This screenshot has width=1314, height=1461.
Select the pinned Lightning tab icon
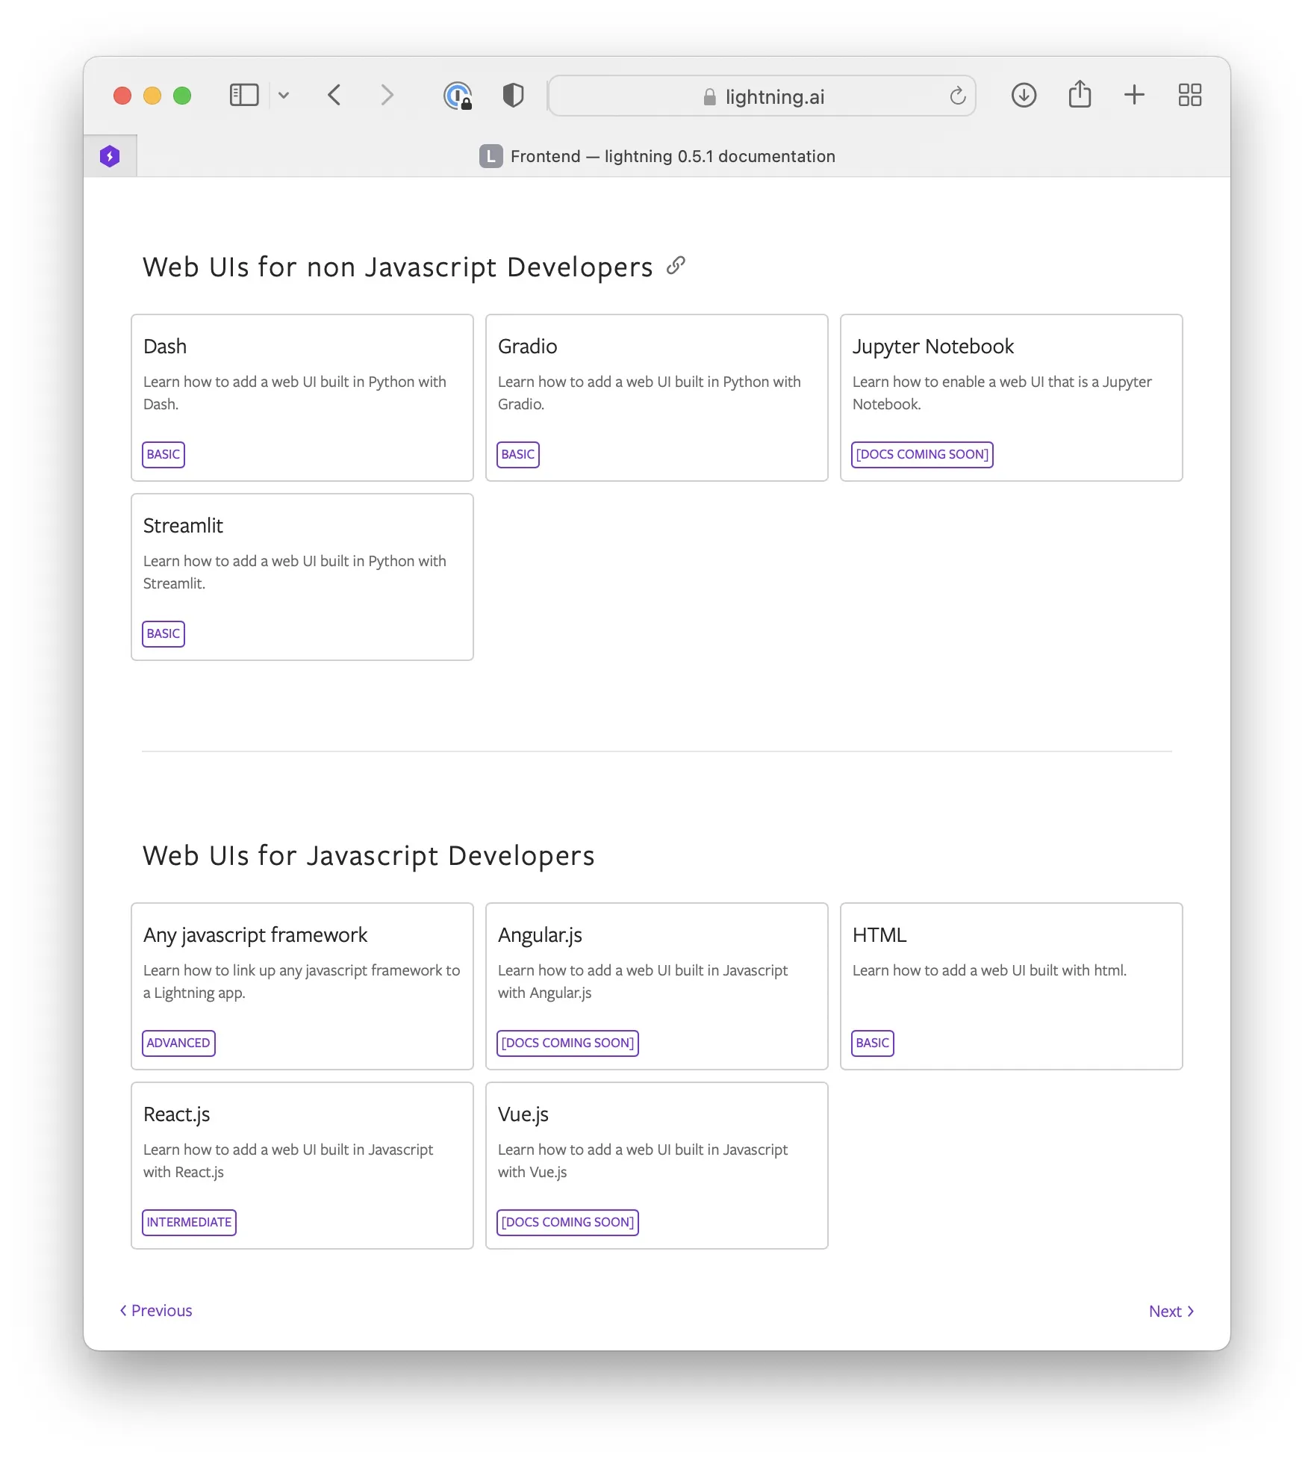(x=110, y=156)
